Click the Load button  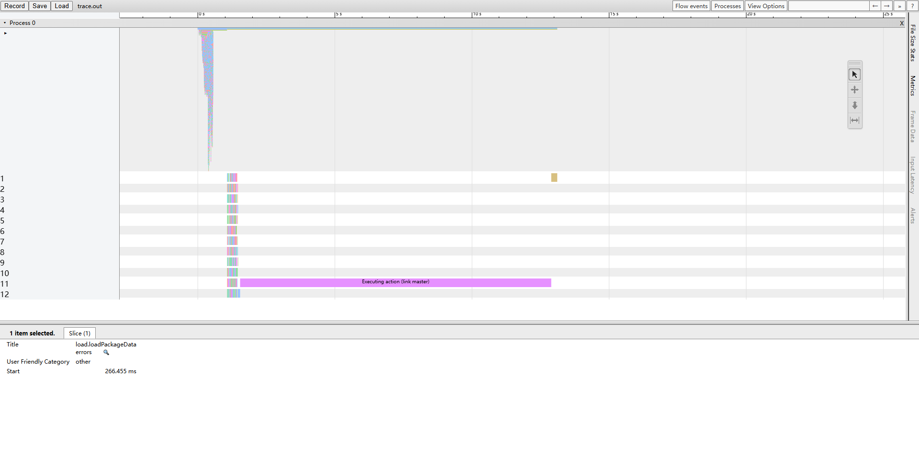tap(62, 6)
